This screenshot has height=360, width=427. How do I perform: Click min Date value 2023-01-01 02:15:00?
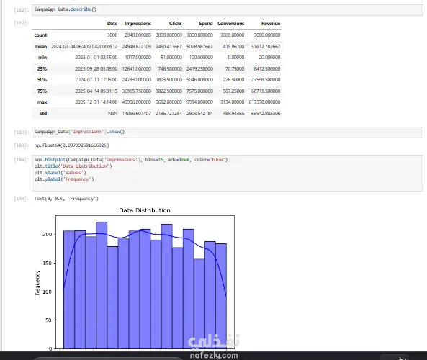pyautogui.click(x=96, y=58)
